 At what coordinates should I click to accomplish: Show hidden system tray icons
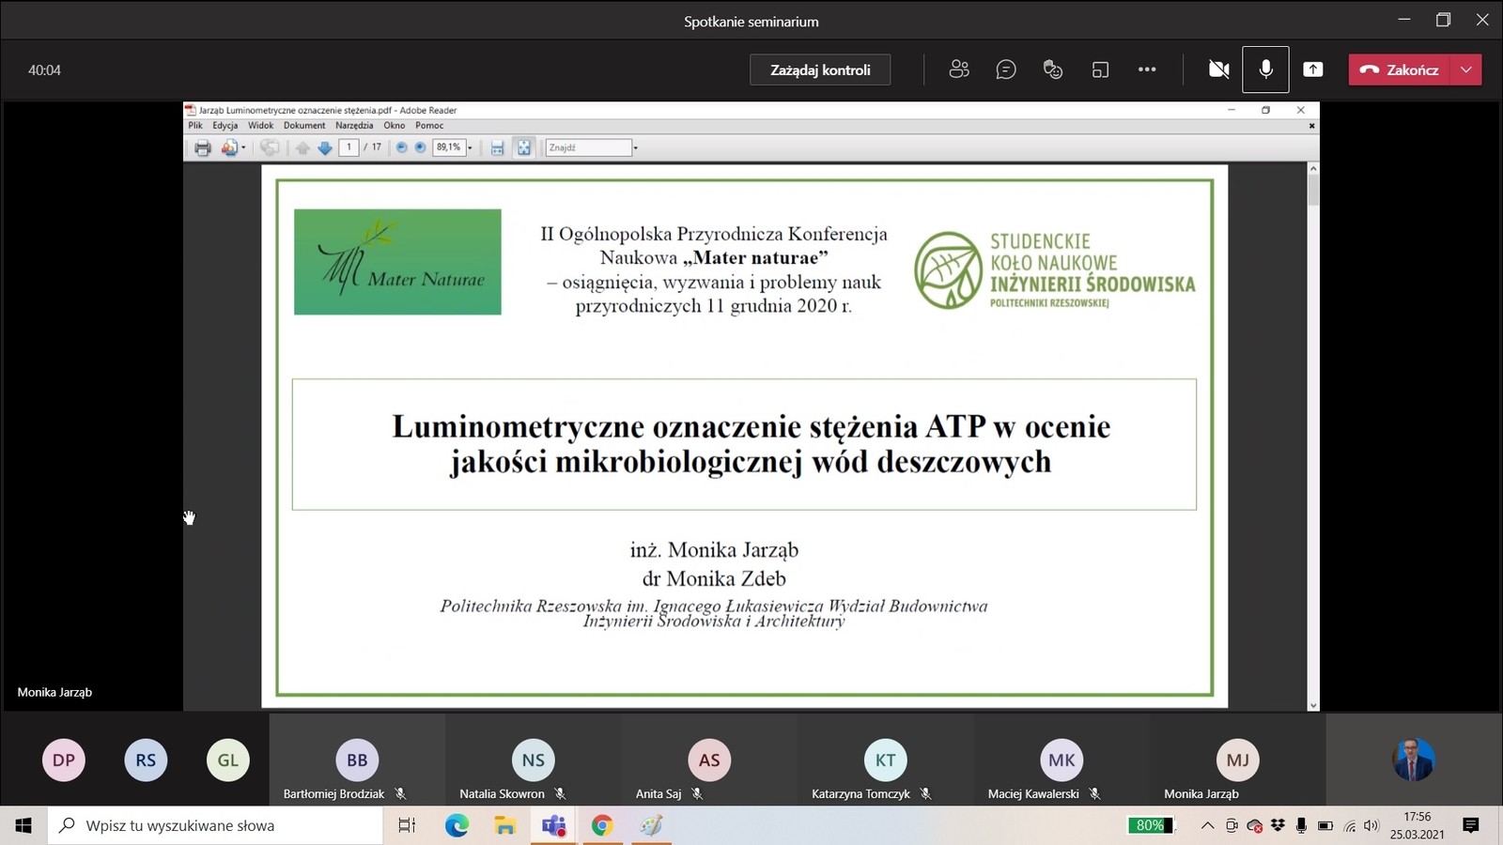point(1207,825)
